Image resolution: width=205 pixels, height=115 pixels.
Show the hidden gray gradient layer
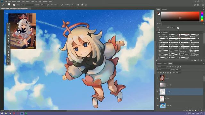(x=158, y=85)
